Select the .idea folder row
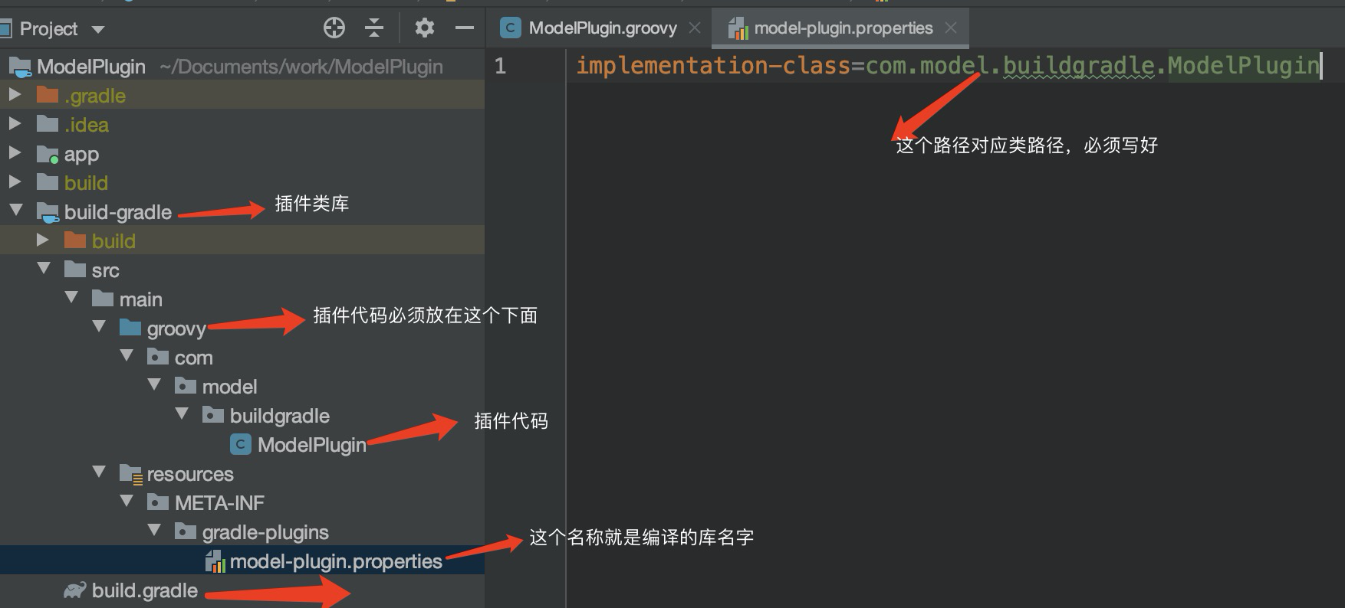1345x608 pixels. [242, 125]
